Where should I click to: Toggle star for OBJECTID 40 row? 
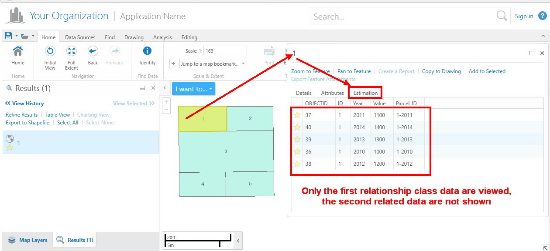coord(297,127)
